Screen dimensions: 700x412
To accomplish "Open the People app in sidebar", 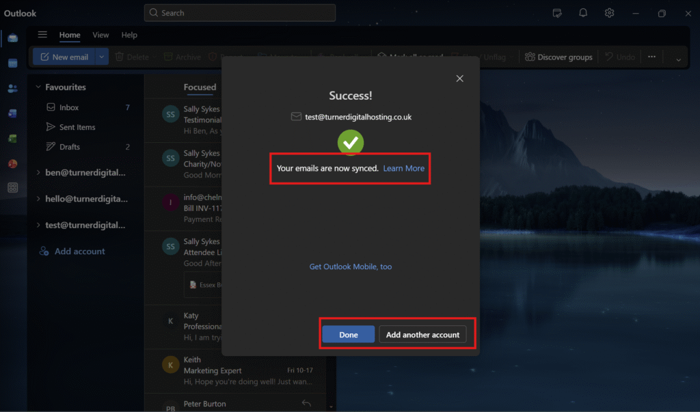I will click(x=12, y=88).
